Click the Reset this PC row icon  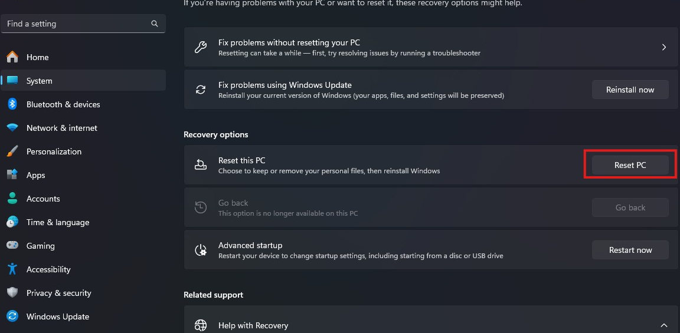click(x=201, y=165)
